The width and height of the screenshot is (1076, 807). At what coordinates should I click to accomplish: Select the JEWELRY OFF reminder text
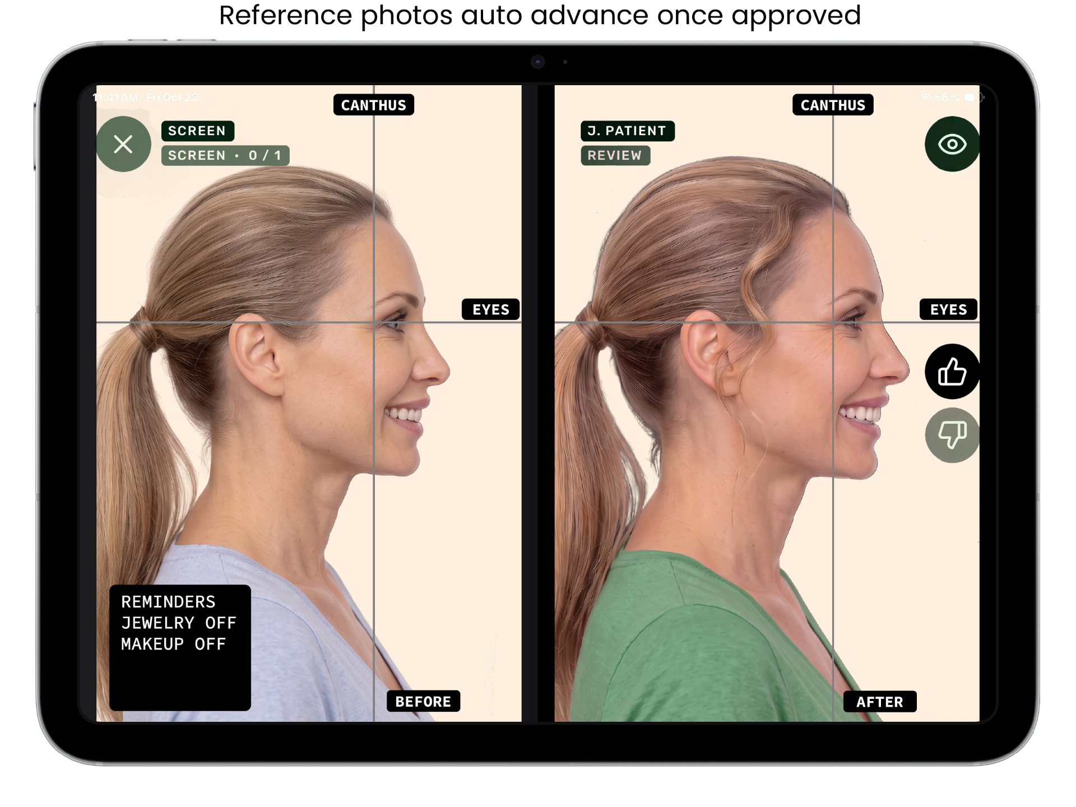click(x=179, y=623)
